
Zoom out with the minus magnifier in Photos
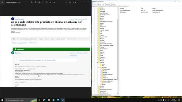66,2
